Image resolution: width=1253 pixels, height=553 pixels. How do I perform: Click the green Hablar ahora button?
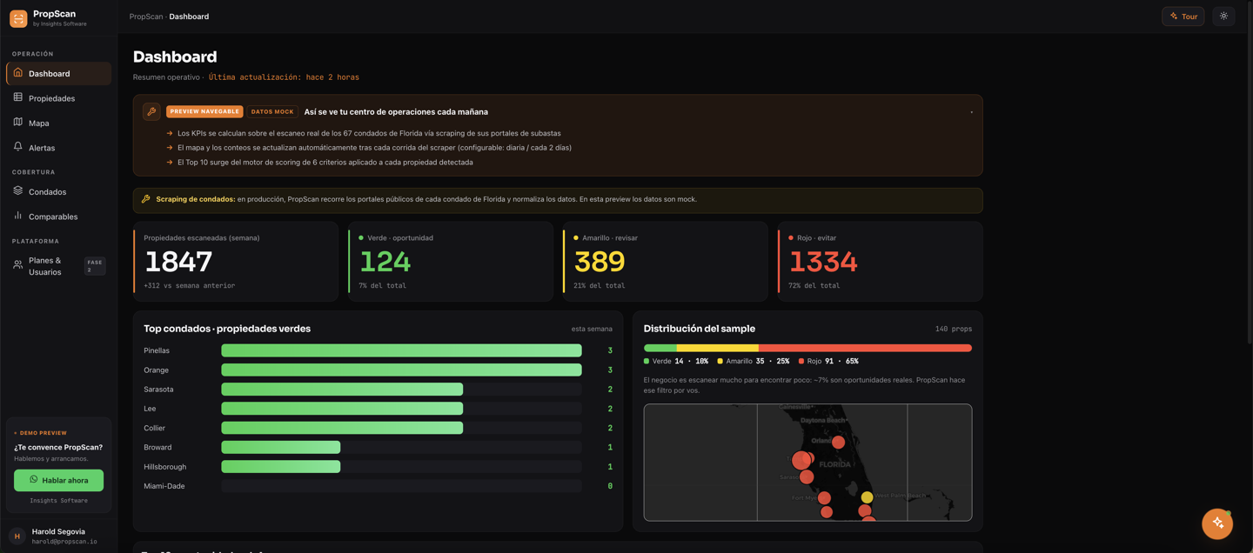click(58, 480)
